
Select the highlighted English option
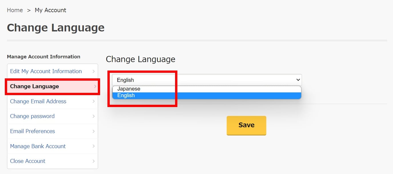[126, 95]
